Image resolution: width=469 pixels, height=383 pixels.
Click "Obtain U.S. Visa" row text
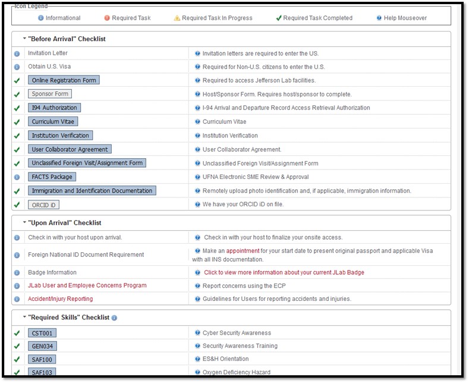pos(49,67)
